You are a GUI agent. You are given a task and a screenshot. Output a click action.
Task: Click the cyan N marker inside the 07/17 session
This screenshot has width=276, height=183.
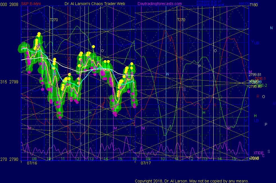coord(168,74)
